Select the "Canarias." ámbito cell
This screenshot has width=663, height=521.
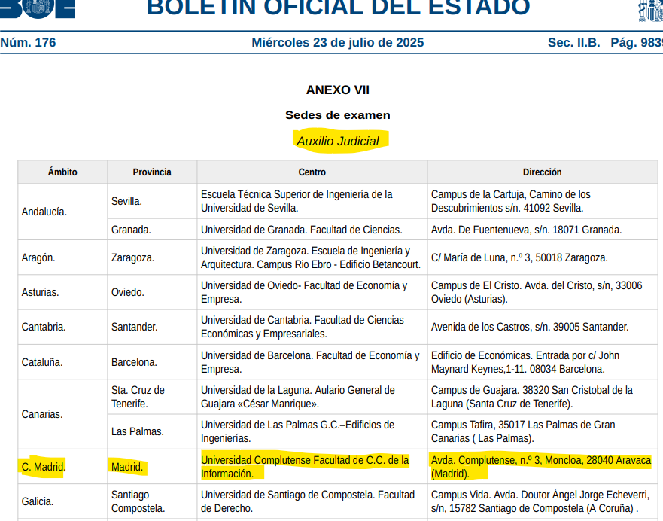(62, 414)
